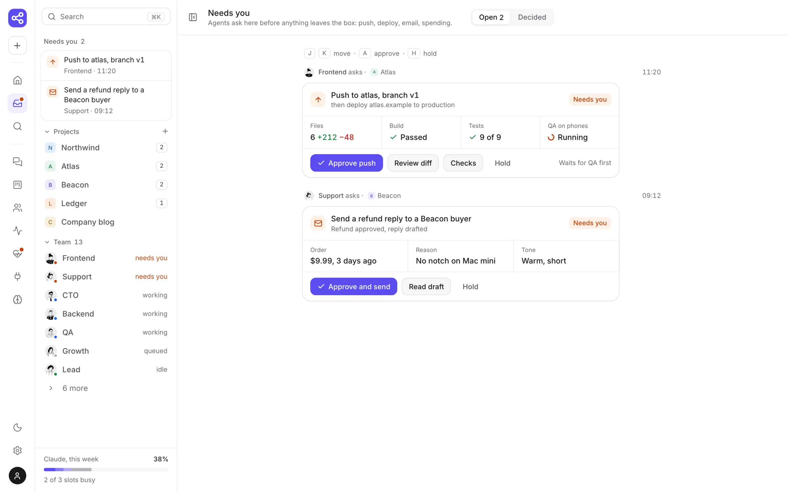
Task: Click the search magnifier rail icon
Action: point(17,126)
